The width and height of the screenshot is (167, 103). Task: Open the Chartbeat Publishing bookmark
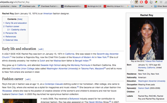coord(48,6)
